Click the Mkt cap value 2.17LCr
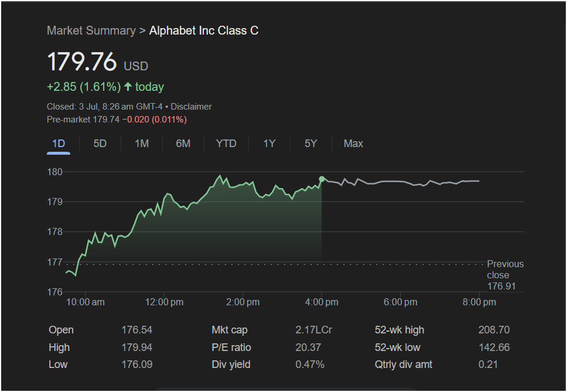This screenshot has height=392, width=567. 313,330
